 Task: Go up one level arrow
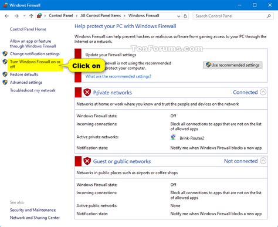[x=31, y=16]
